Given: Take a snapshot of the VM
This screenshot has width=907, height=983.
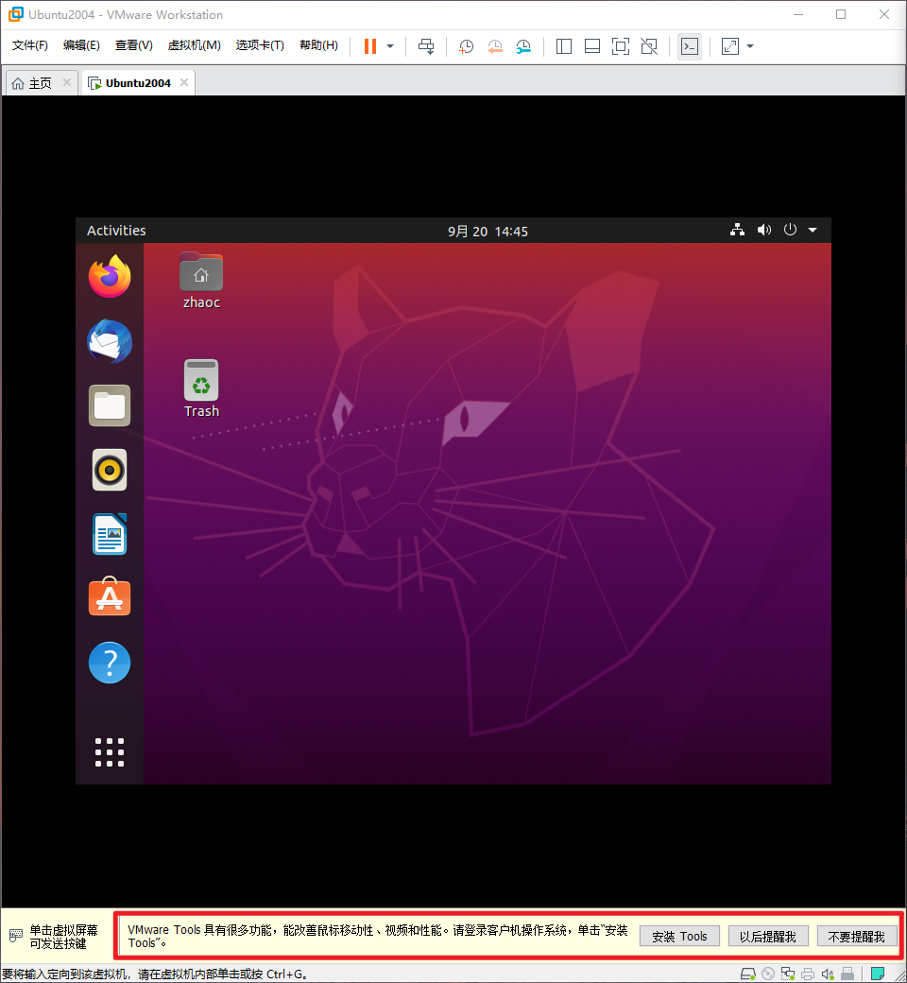Looking at the screenshot, I should pyautogui.click(x=466, y=45).
